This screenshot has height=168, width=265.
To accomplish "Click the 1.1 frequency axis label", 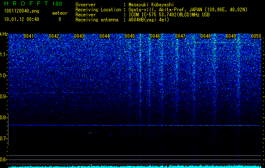I will point(3,55).
